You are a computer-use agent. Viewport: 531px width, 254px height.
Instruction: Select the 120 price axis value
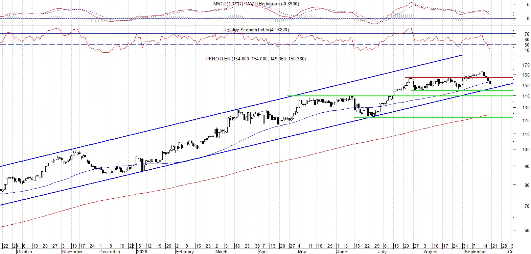point(526,120)
